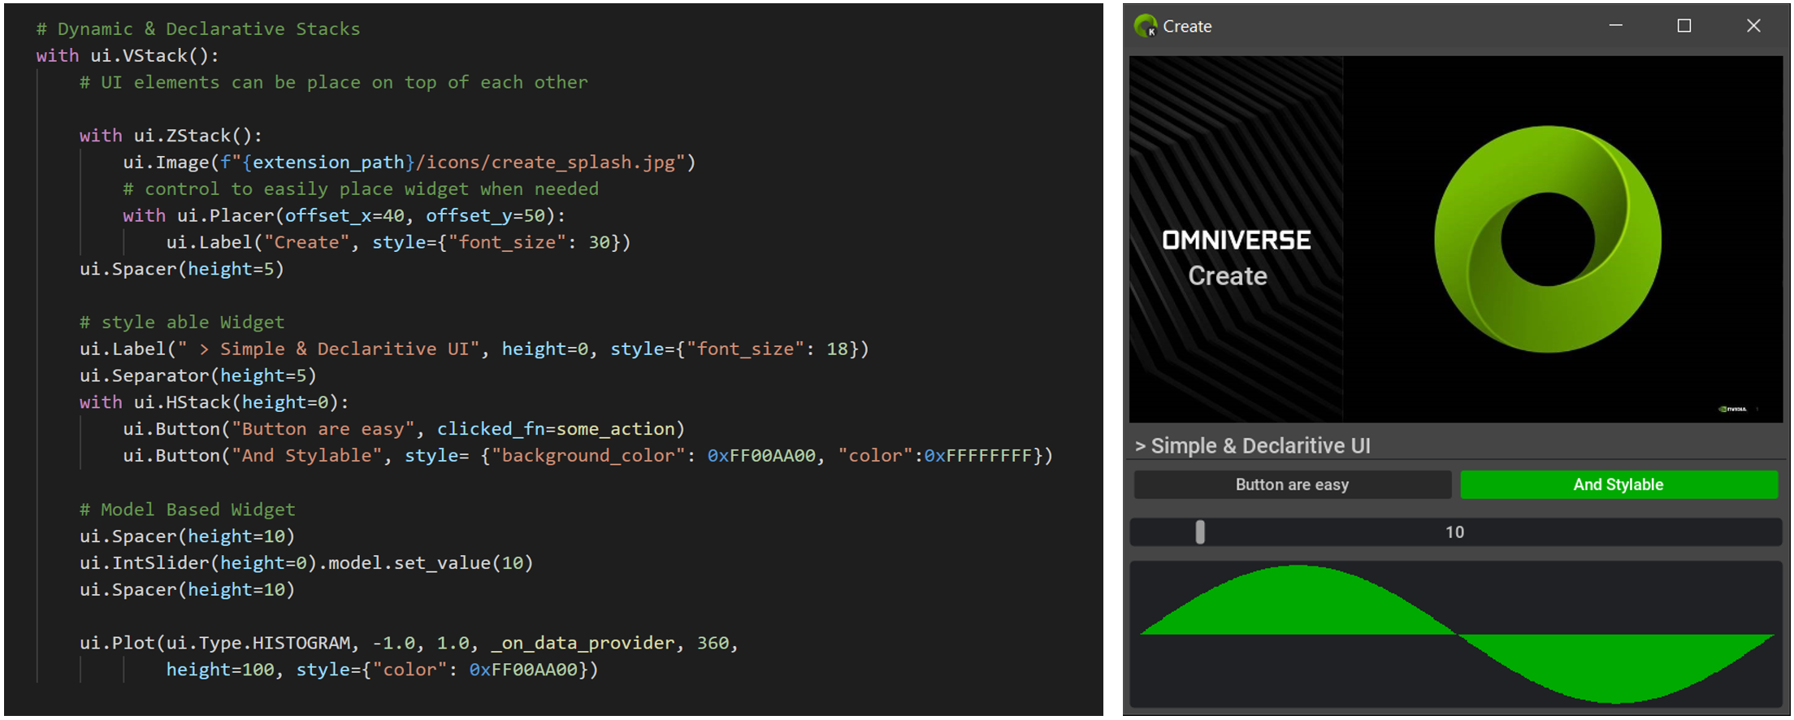The image size is (1794, 720).
Task: Click the IntSlider handle
Action: click(x=1200, y=532)
